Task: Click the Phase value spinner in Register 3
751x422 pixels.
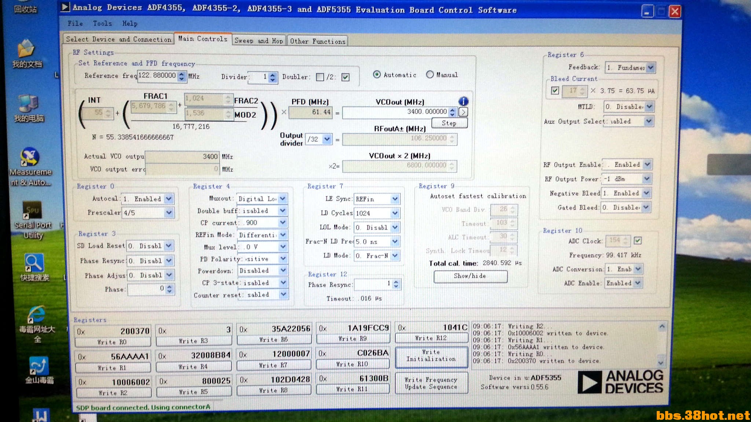Action: [169, 289]
